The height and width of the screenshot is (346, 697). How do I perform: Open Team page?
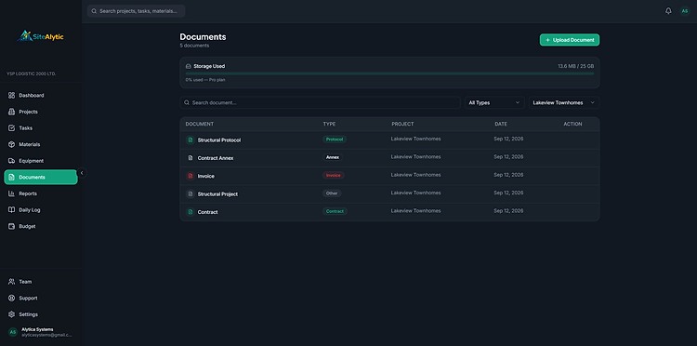pos(41,282)
